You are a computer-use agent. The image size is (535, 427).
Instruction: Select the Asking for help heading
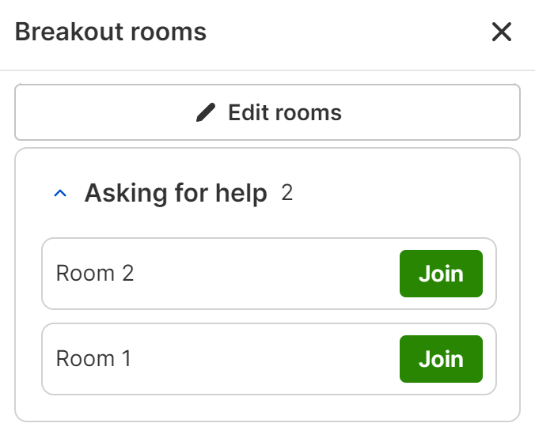(x=176, y=193)
